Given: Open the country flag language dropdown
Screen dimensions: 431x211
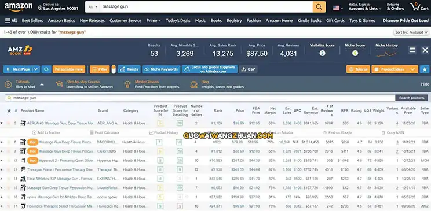Looking at the screenshot, I should 338,8.
